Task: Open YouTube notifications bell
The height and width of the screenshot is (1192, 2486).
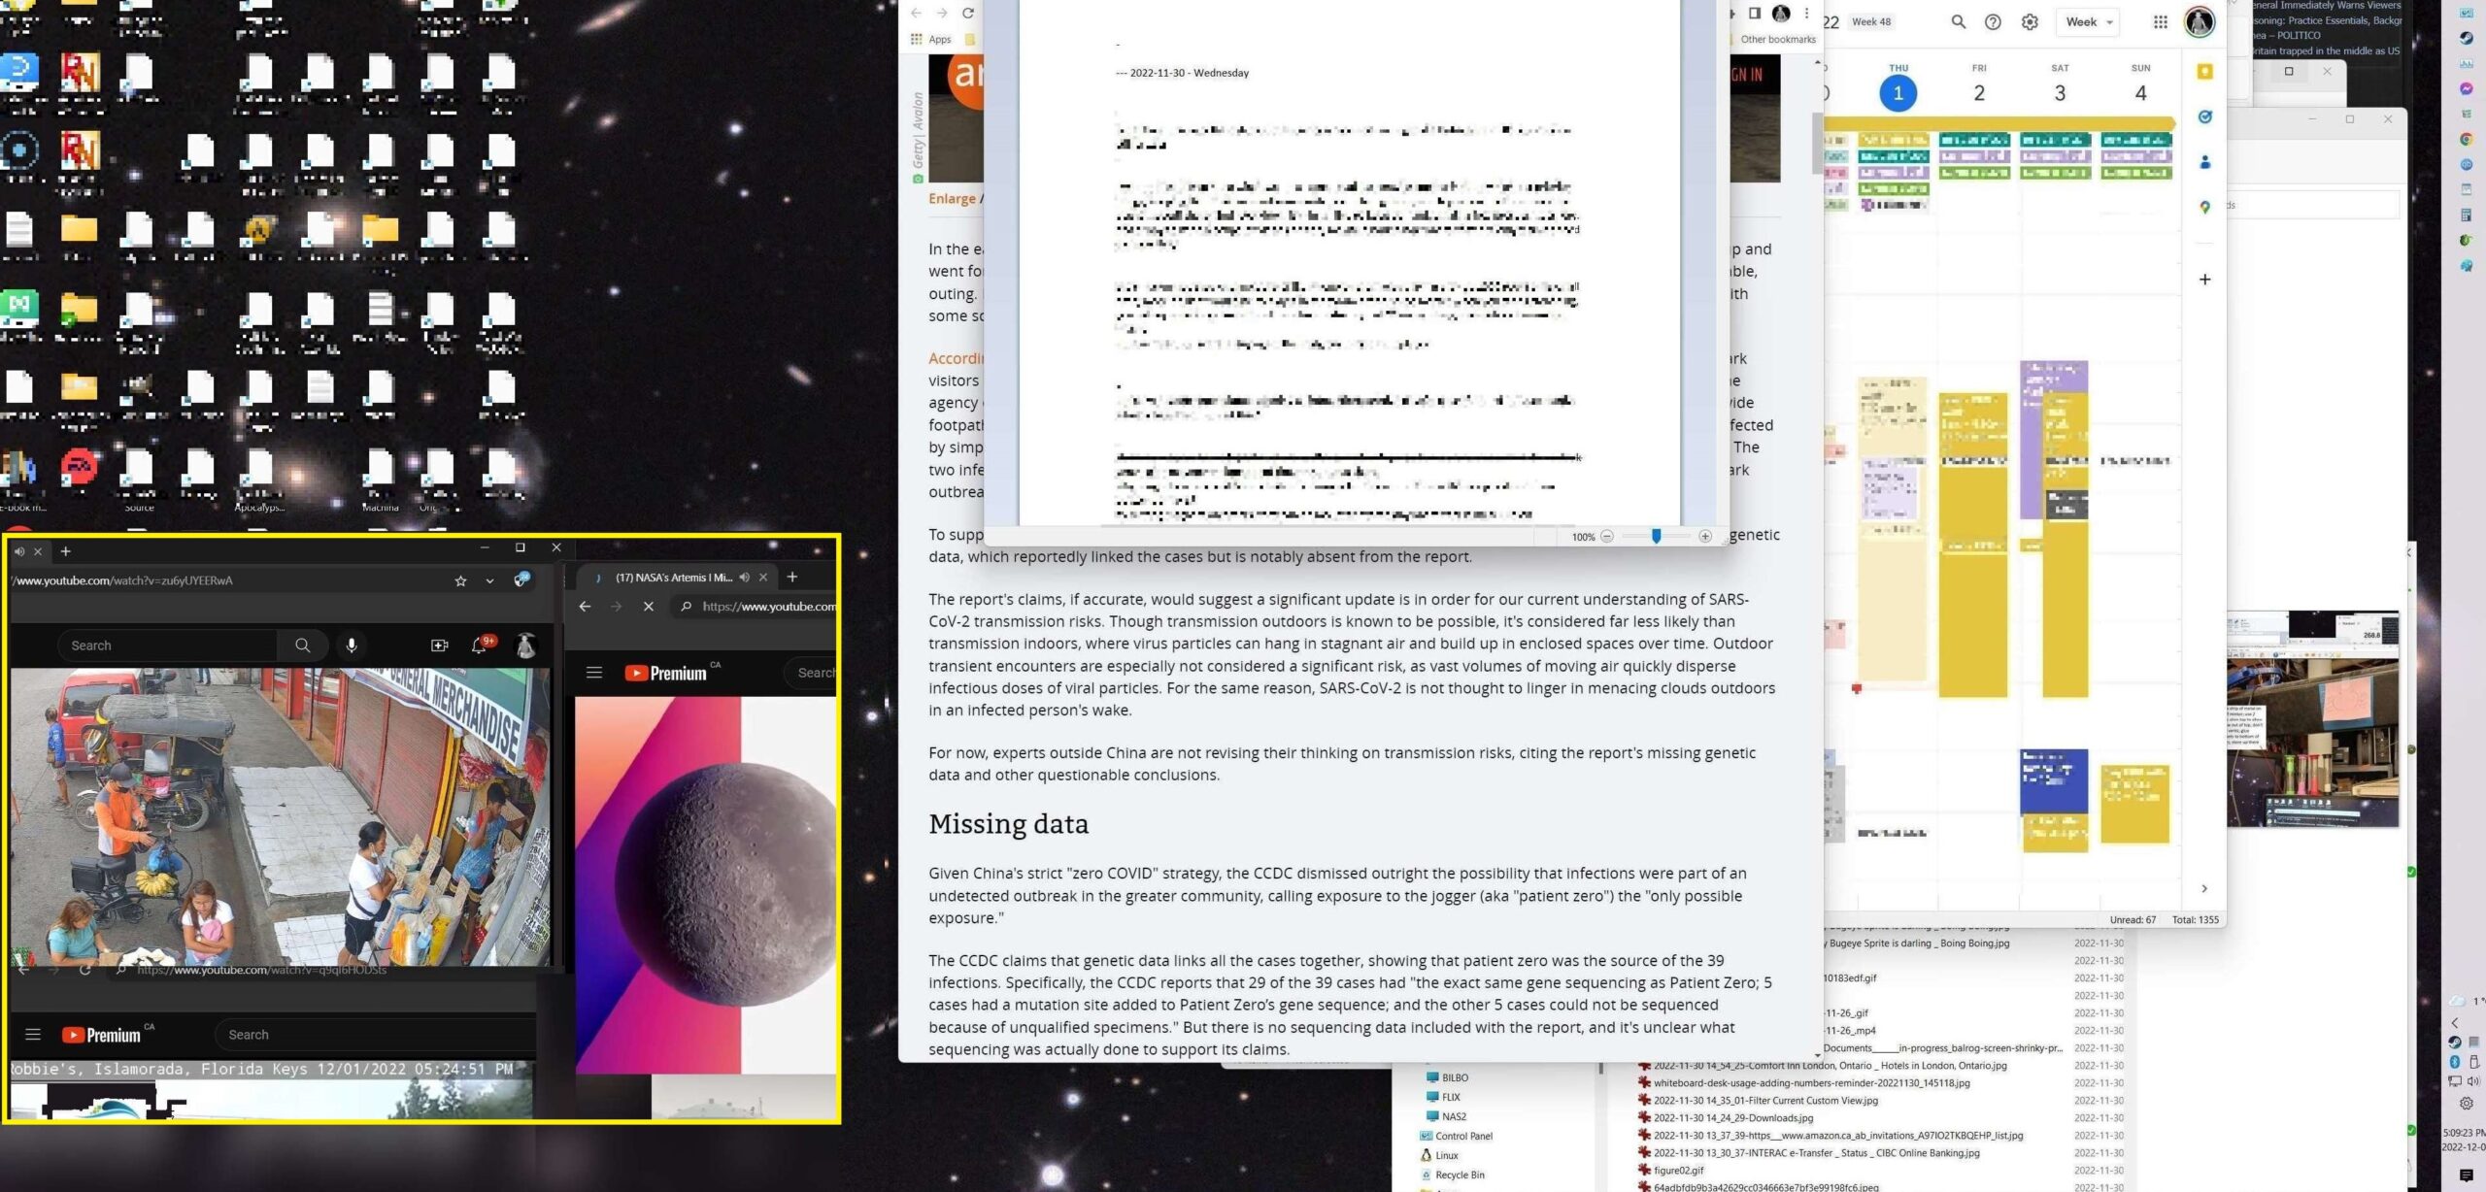Action: point(479,646)
